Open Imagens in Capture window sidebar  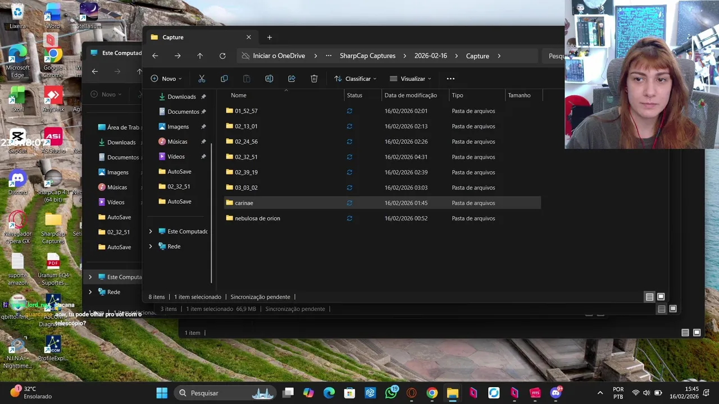click(x=178, y=127)
